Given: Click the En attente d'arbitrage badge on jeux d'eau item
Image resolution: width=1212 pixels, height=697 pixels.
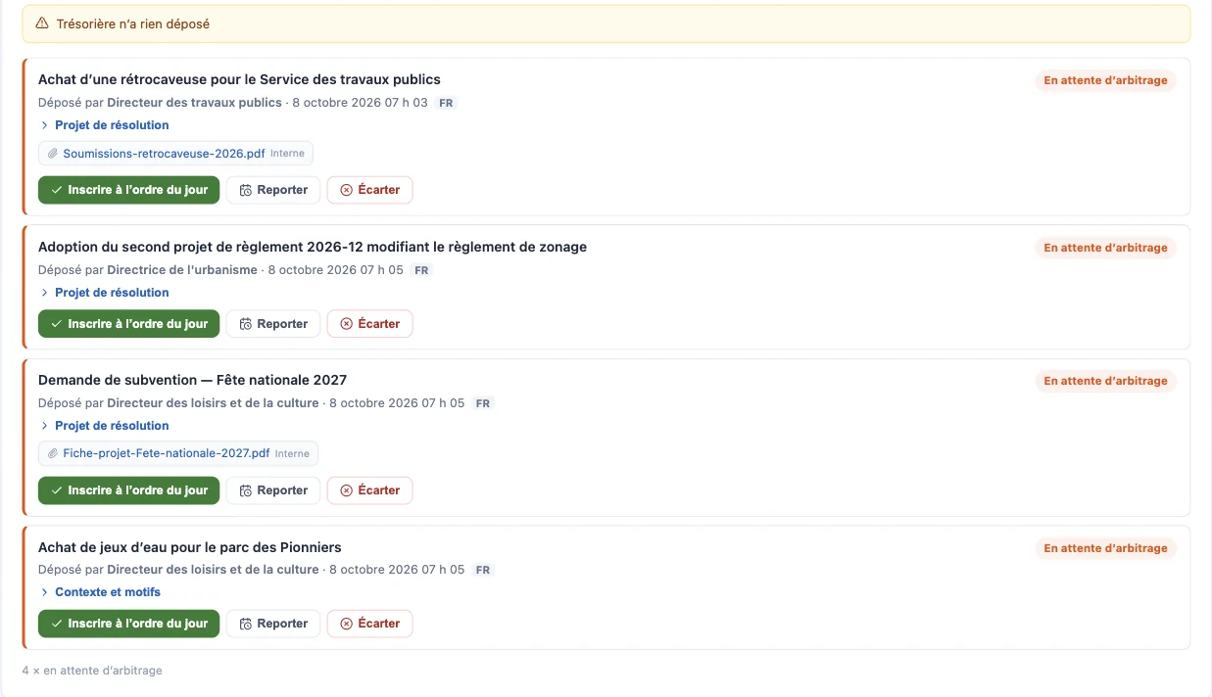Looking at the screenshot, I should point(1105,549).
